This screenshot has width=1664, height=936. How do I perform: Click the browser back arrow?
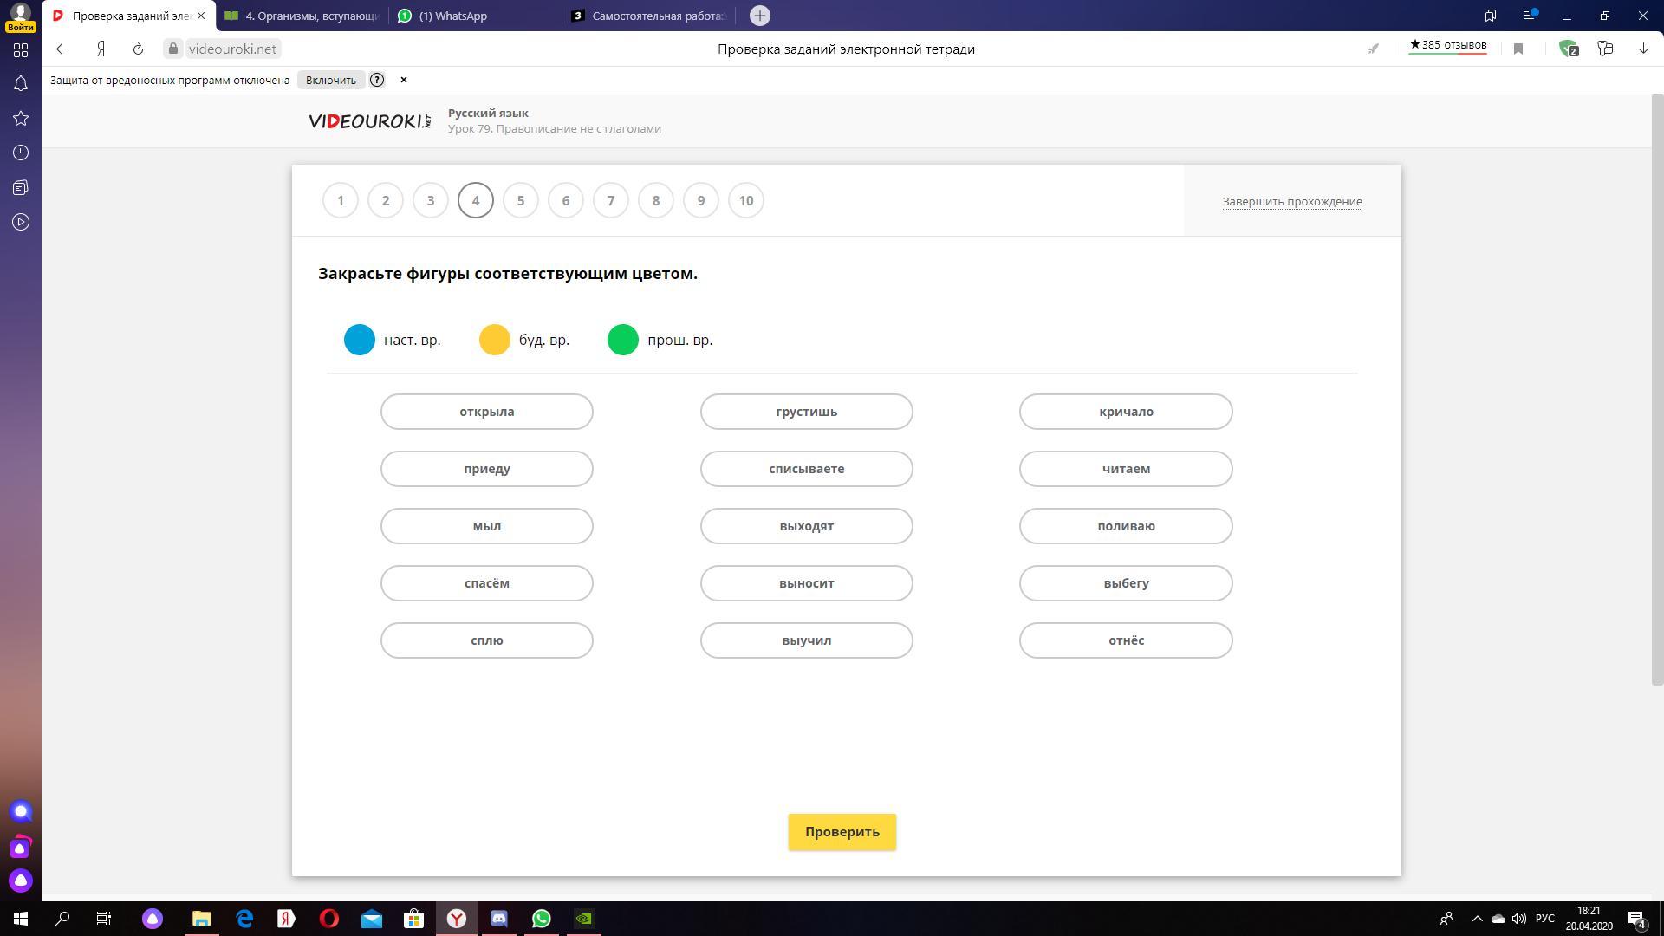tap(62, 49)
